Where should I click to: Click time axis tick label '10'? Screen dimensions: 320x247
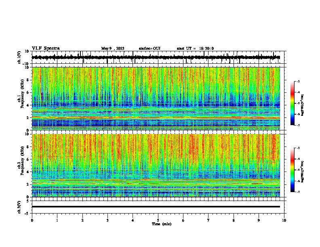click(x=284, y=220)
